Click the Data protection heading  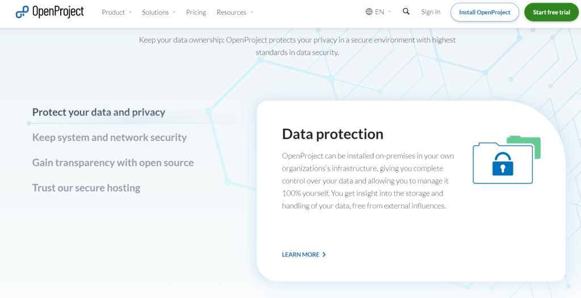pyautogui.click(x=332, y=134)
